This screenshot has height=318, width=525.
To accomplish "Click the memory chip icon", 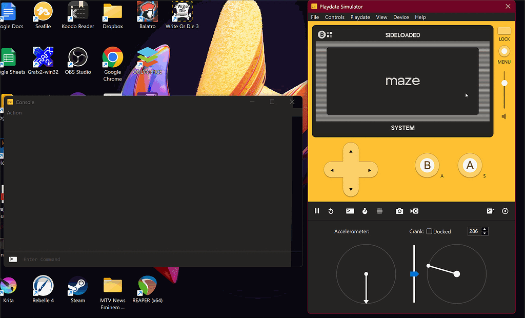I will point(379,211).
